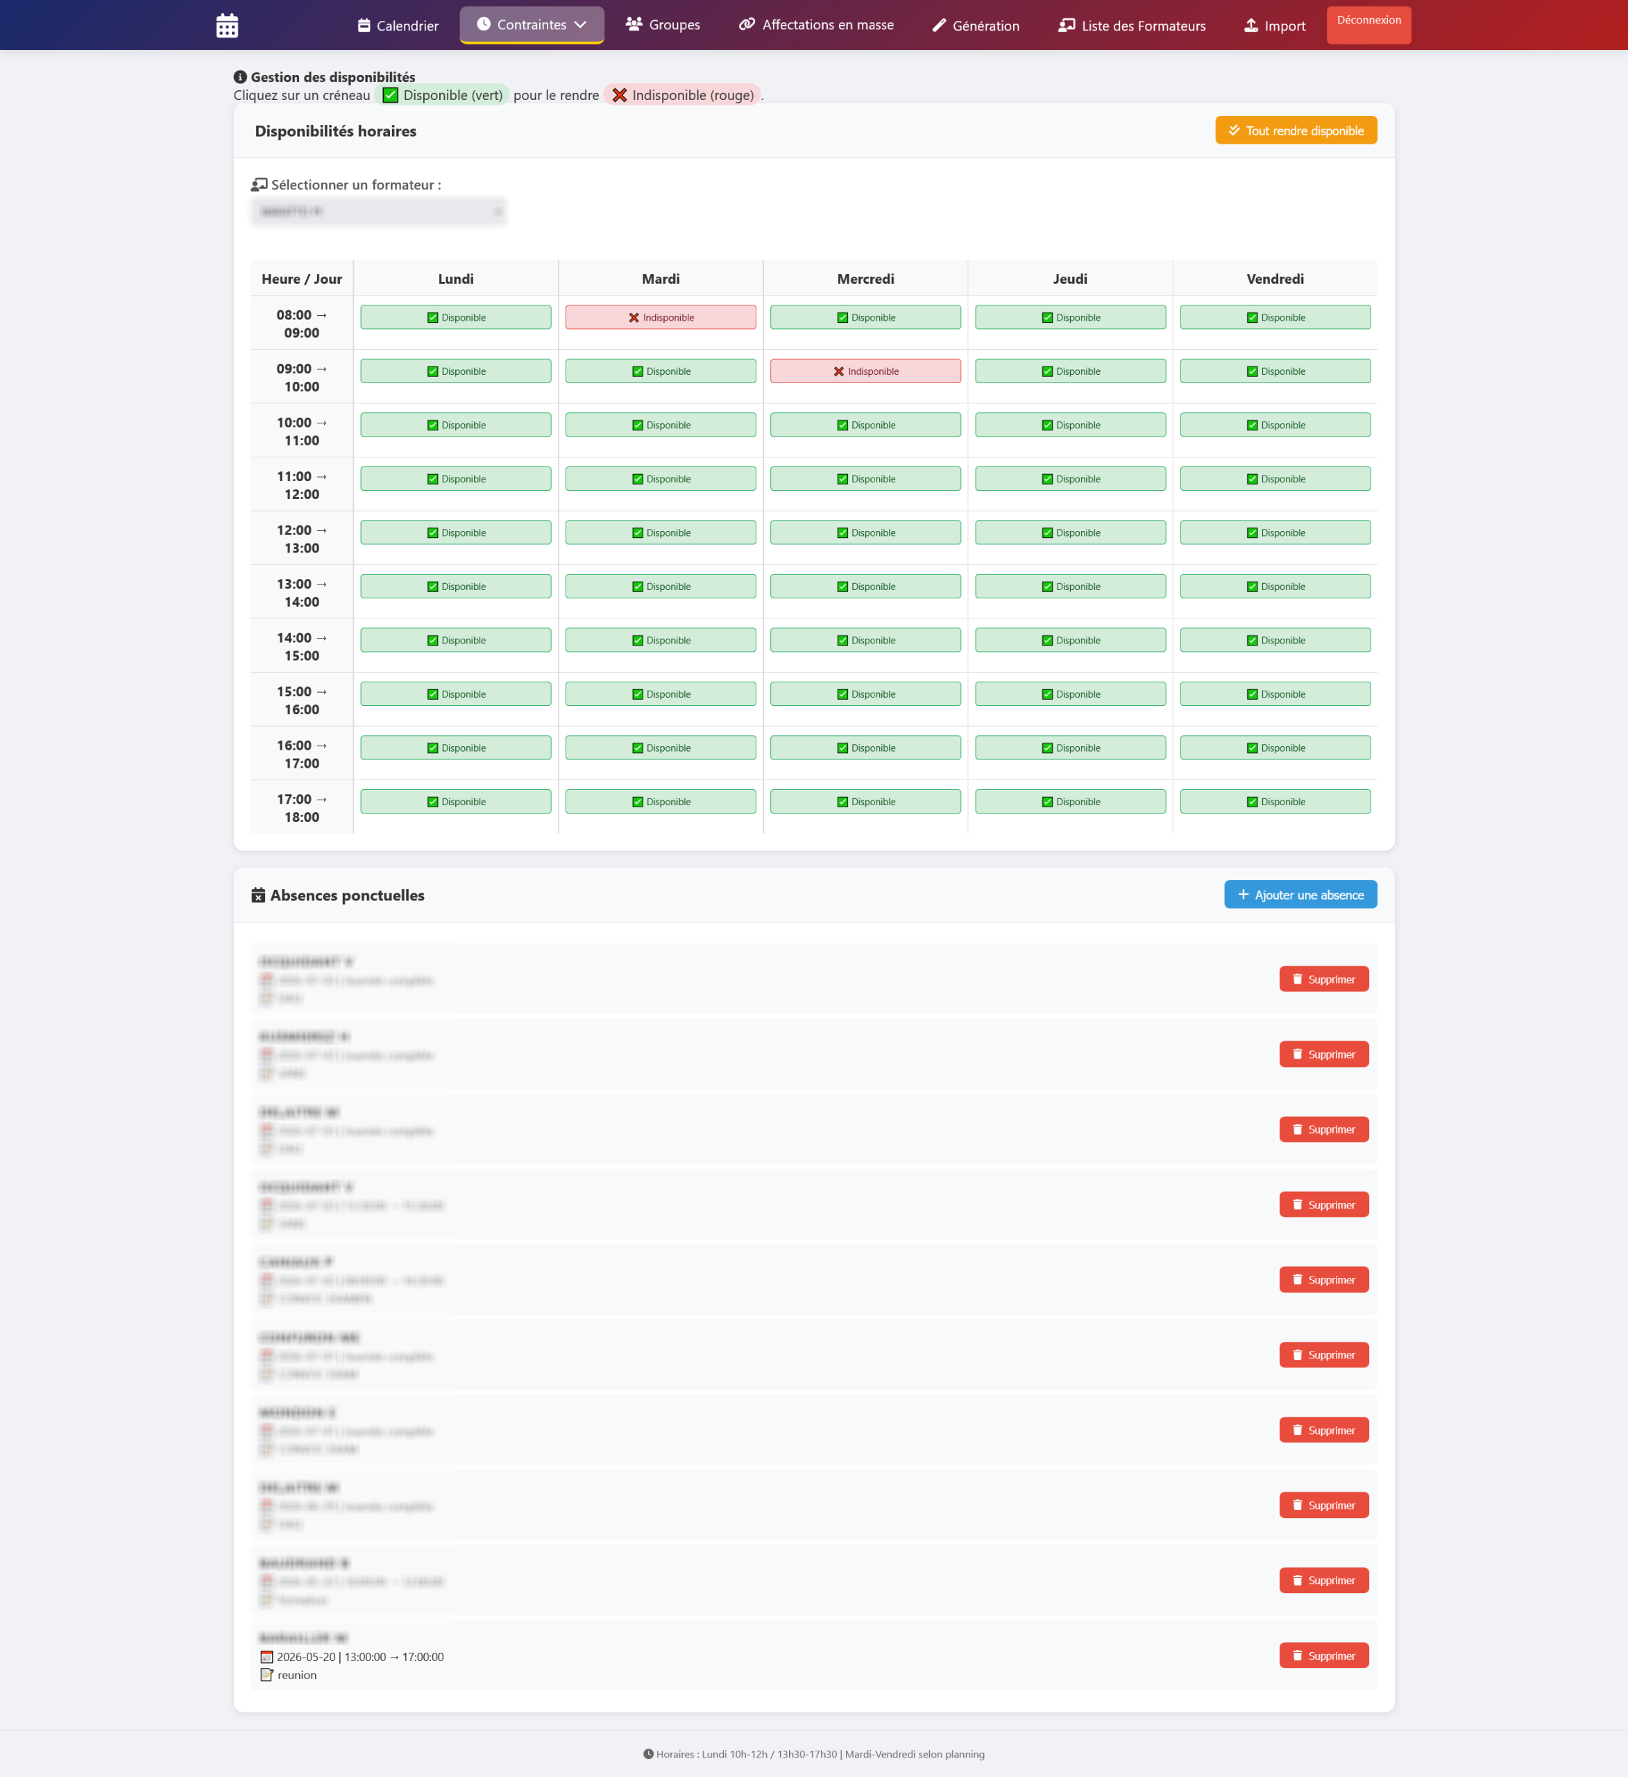Toggle Lundi 10:00 Disponible slot
Viewport: 1628px width, 1777px height.
click(456, 425)
